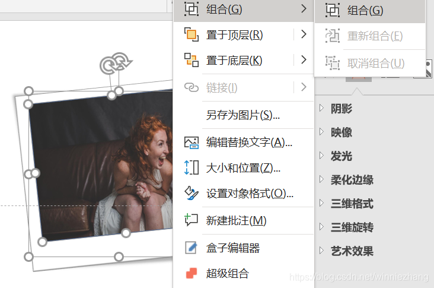
Task: Open the 映像 format section label
Action: click(x=342, y=132)
